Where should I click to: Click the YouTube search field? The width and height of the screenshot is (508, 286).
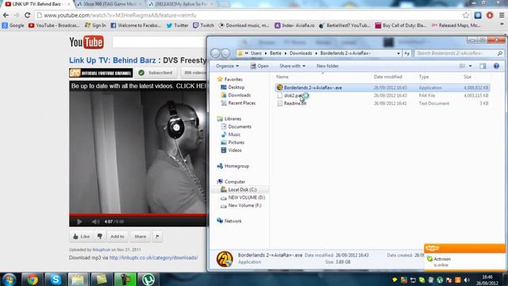(x=160, y=42)
